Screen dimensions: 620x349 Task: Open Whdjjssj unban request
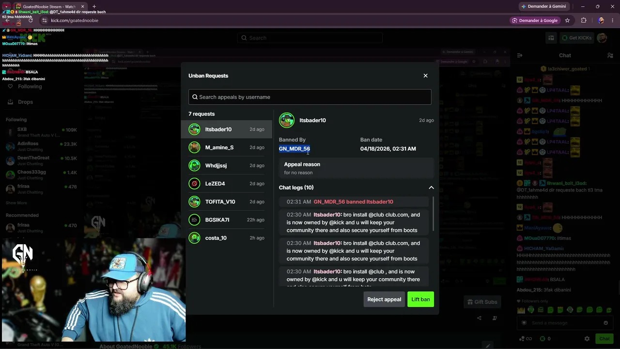point(227,165)
